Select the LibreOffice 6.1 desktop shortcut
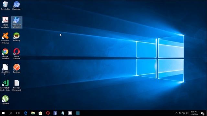 (5, 70)
